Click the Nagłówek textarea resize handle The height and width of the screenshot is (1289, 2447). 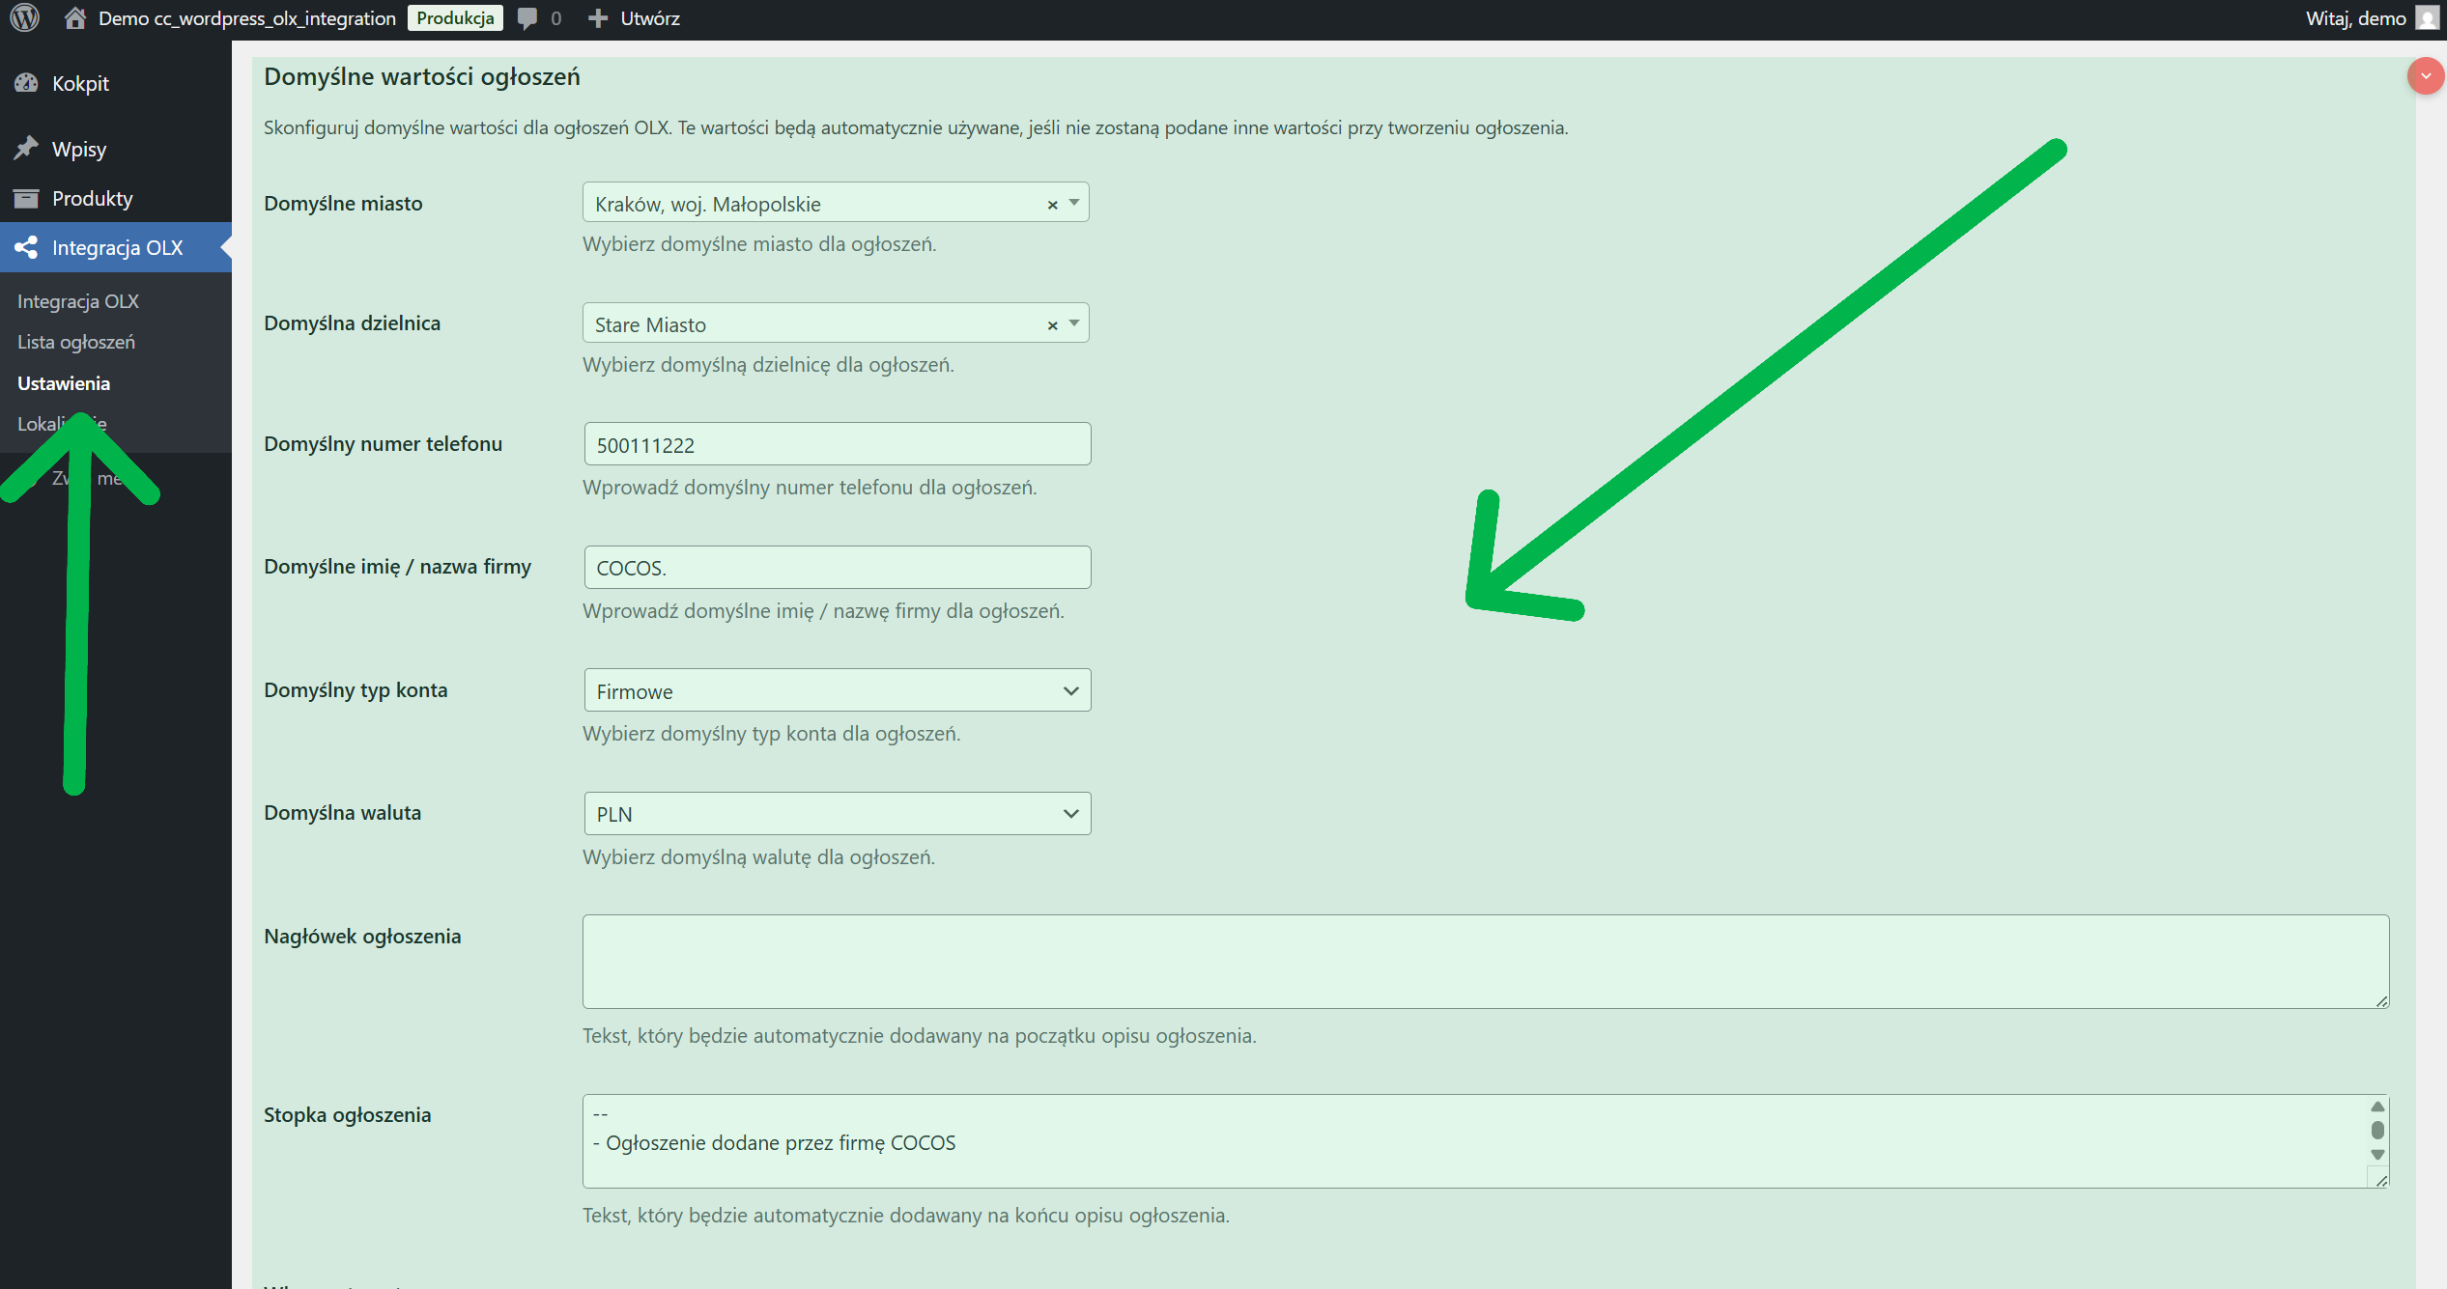(2380, 1000)
